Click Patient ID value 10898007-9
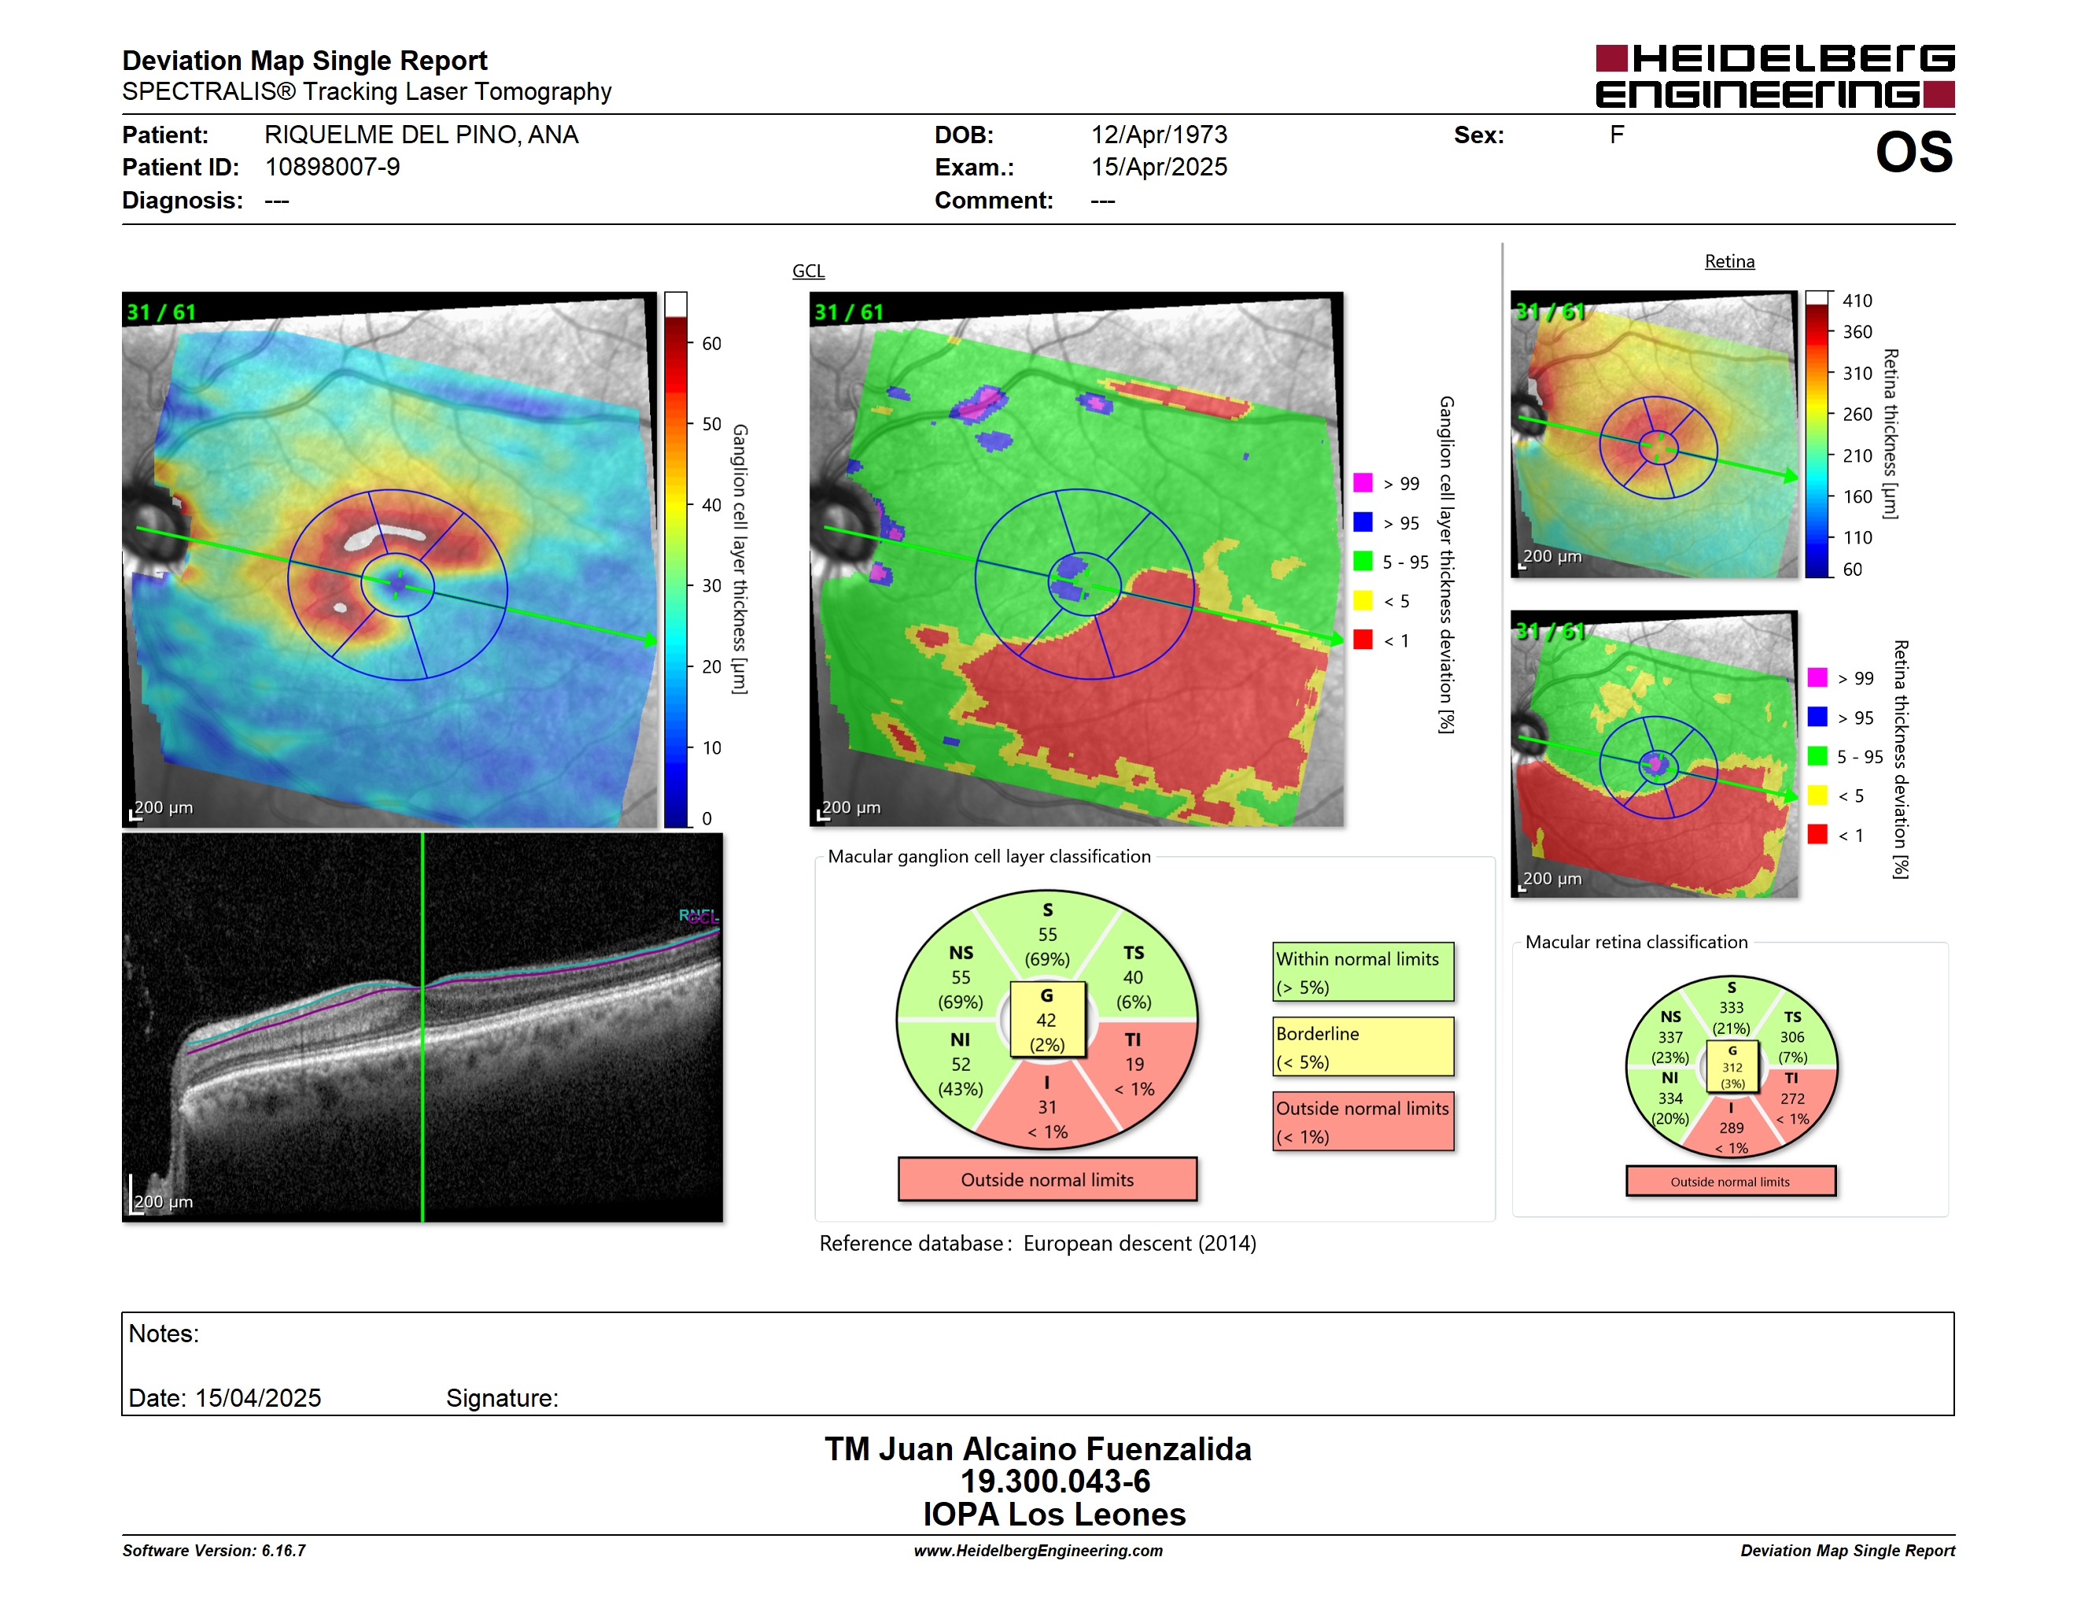 (x=332, y=168)
